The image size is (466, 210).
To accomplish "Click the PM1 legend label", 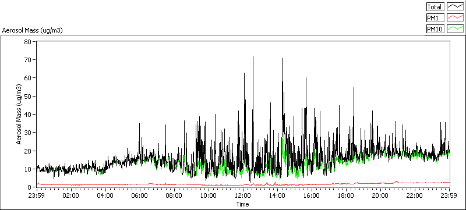I will click(x=435, y=18).
